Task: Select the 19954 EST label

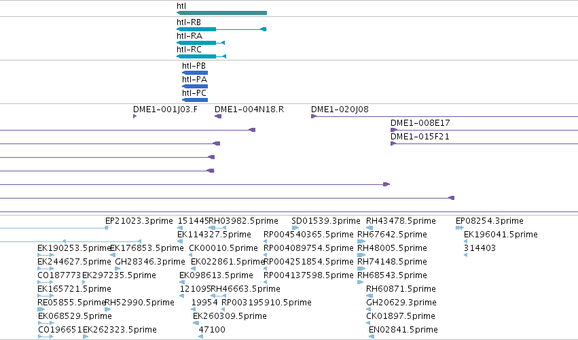Action: 204,303
